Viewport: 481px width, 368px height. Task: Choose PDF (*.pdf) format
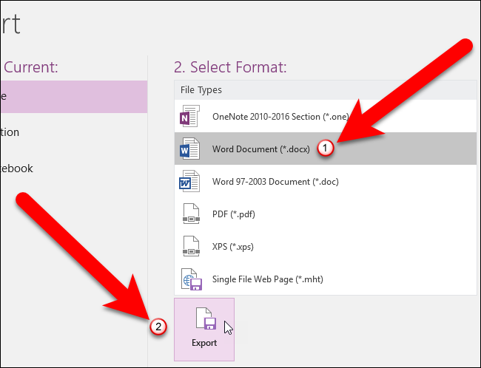(x=326, y=214)
